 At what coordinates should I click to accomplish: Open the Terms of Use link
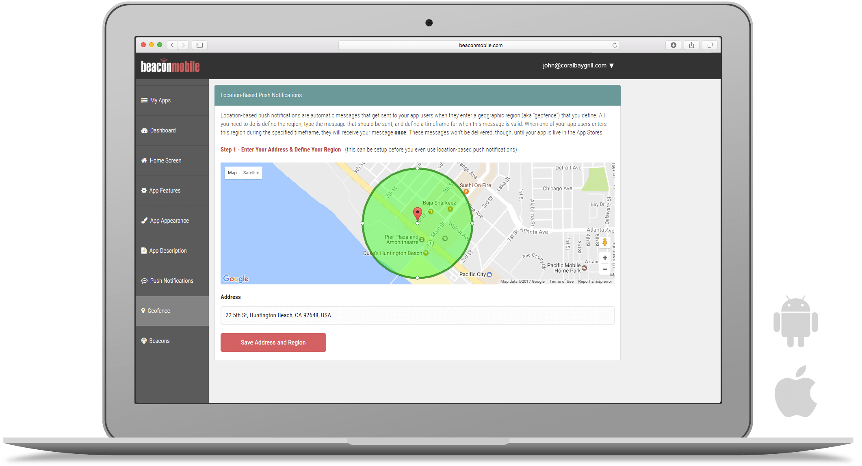[x=561, y=281]
